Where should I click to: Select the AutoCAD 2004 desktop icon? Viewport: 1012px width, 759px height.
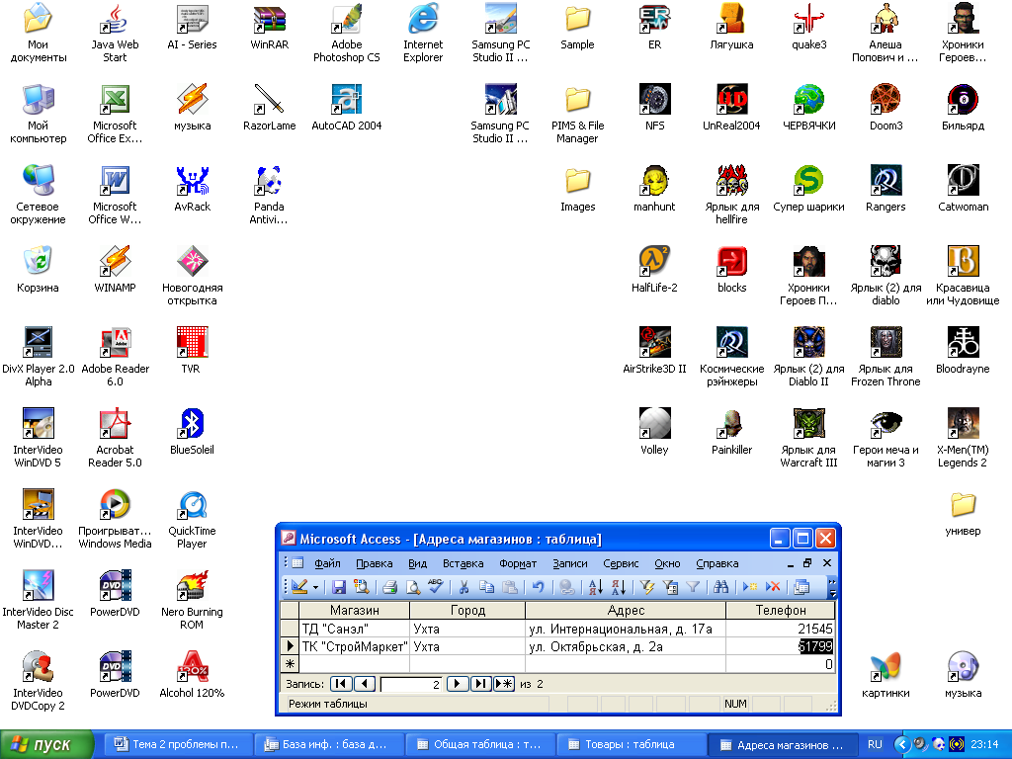pos(347,108)
